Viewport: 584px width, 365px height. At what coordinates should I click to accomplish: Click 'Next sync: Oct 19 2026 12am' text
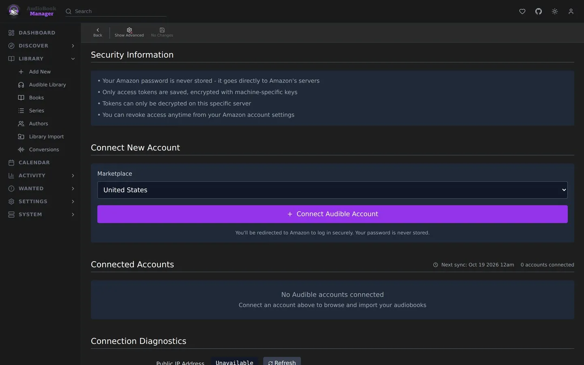point(477,265)
